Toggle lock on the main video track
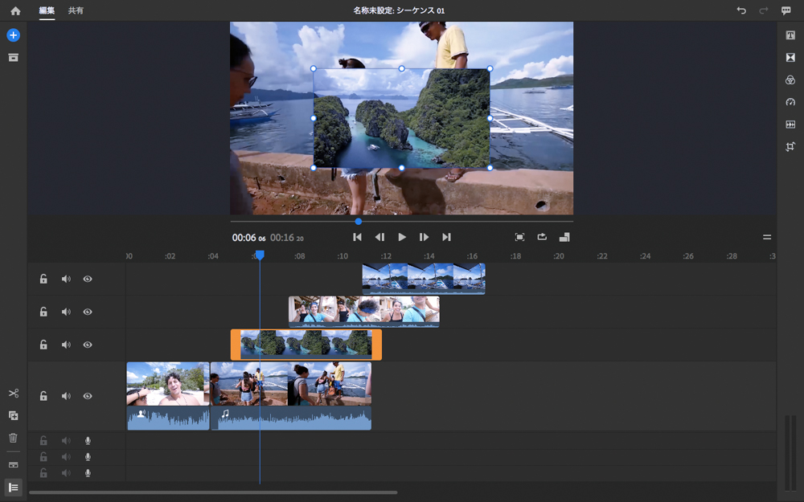The height and width of the screenshot is (502, 804). point(43,395)
